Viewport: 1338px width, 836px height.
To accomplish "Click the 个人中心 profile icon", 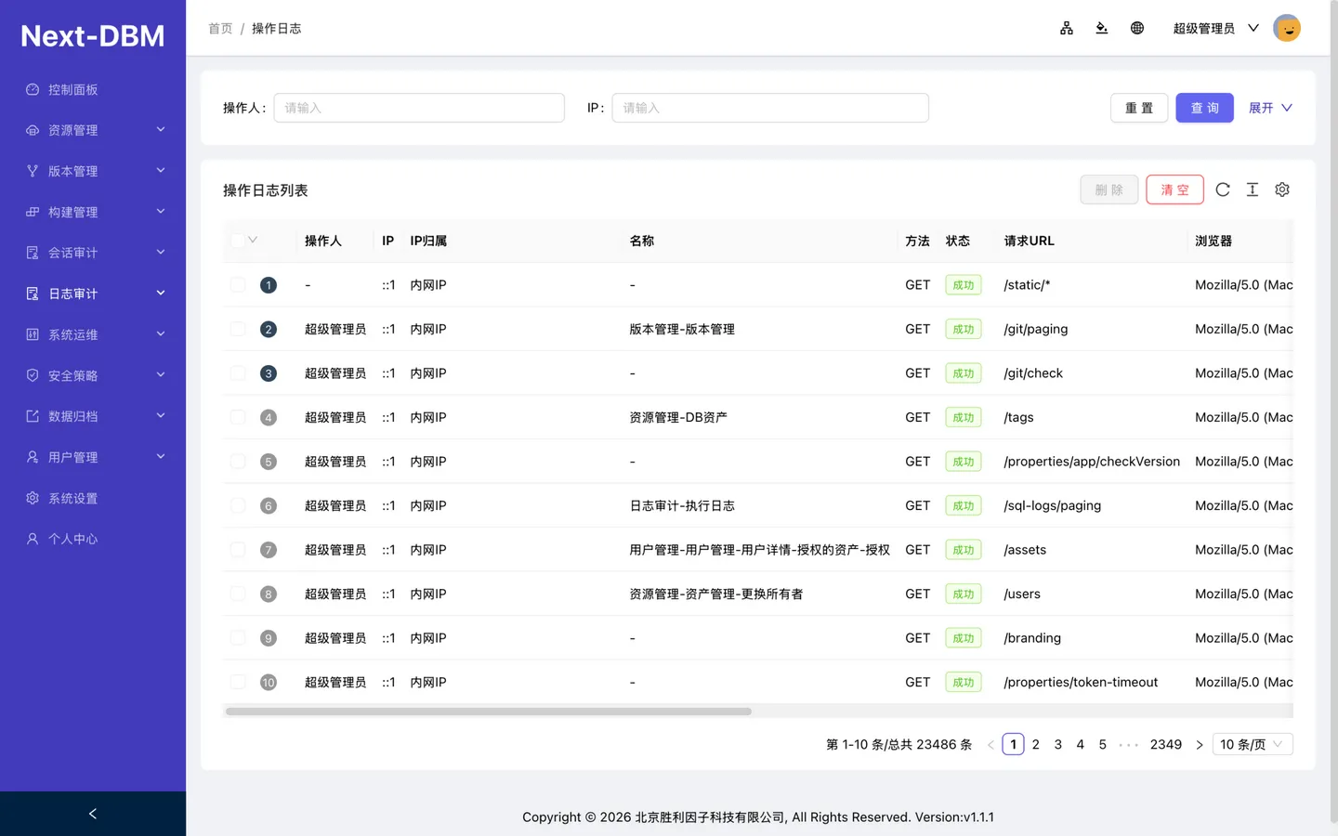I will coord(33,539).
